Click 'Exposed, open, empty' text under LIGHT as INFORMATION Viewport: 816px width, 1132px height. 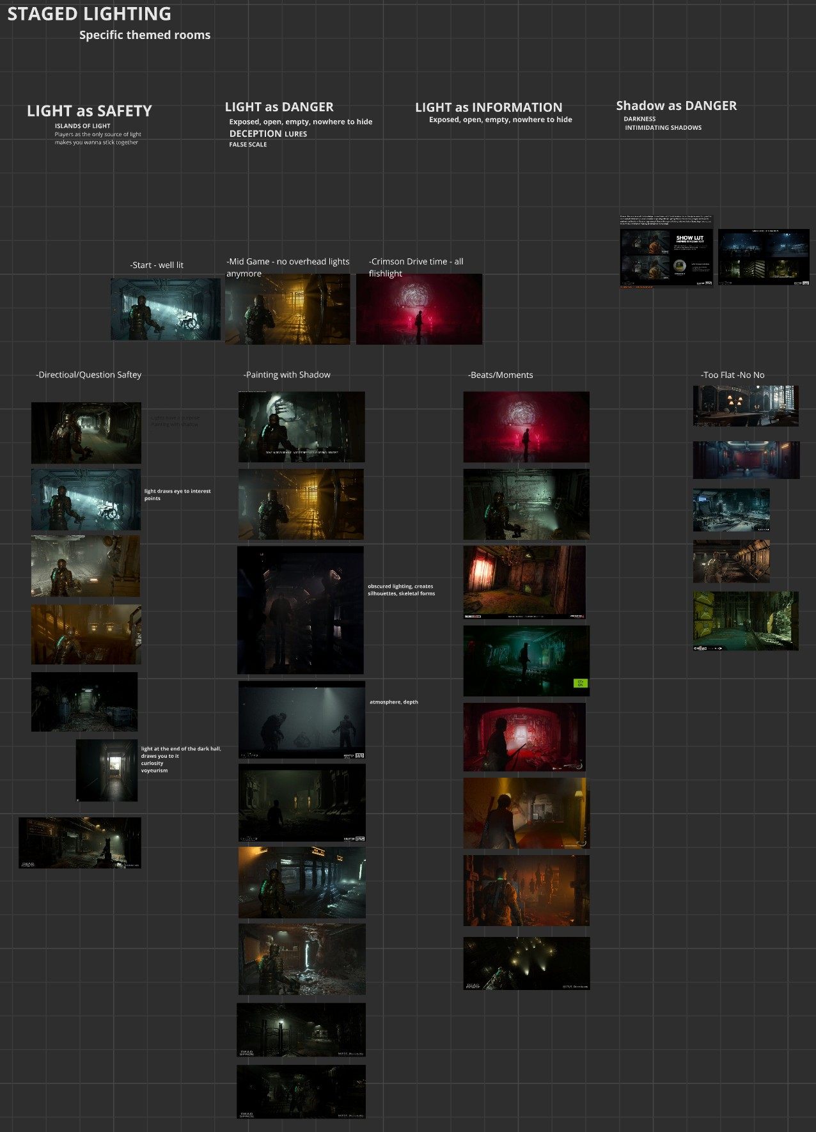[501, 120]
